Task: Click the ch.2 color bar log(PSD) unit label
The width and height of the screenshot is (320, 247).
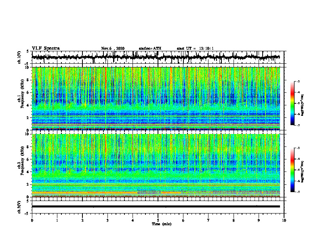Action: coord(303,172)
